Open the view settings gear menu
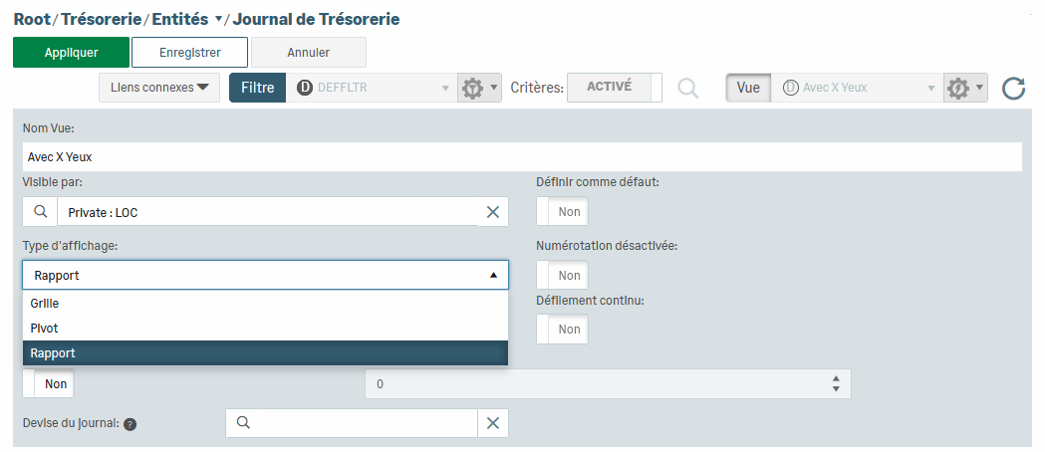The width and height of the screenshot is (1045, 452). point(964,88)
